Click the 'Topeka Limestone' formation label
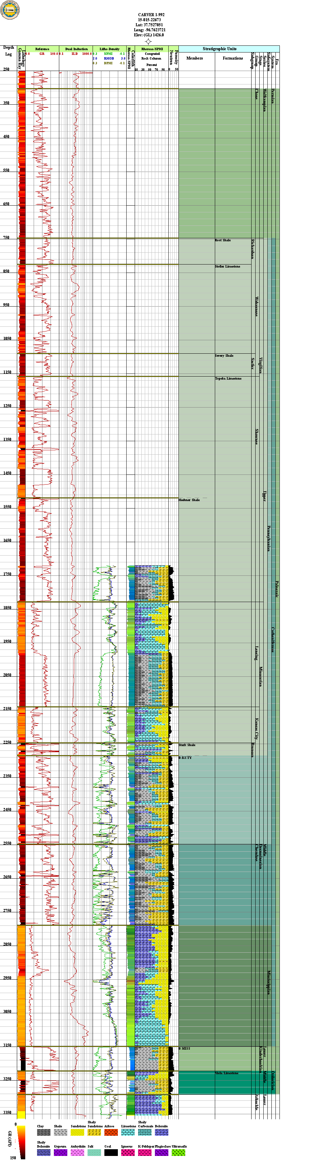 pos(228,379)
